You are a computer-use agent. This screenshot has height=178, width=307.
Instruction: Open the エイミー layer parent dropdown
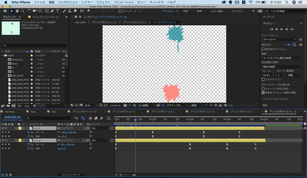click(100, 140)
